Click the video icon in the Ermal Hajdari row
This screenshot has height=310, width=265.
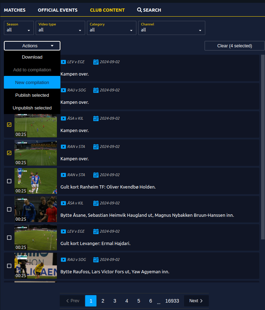point(63,232)
